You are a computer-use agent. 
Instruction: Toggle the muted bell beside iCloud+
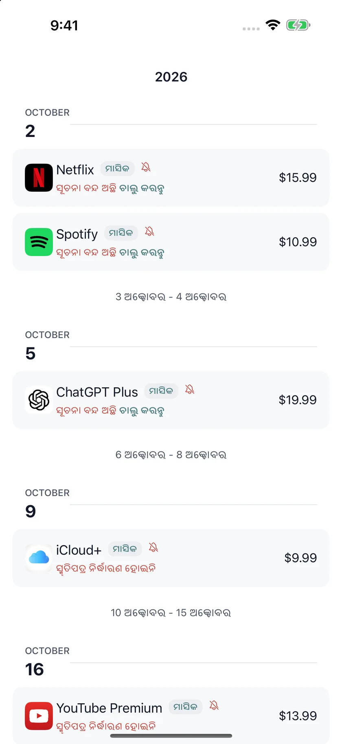pyautogui.click(x=153, y=548)
